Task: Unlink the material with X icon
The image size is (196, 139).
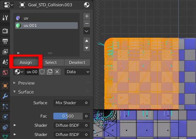Action: click(x=57, y=72)
